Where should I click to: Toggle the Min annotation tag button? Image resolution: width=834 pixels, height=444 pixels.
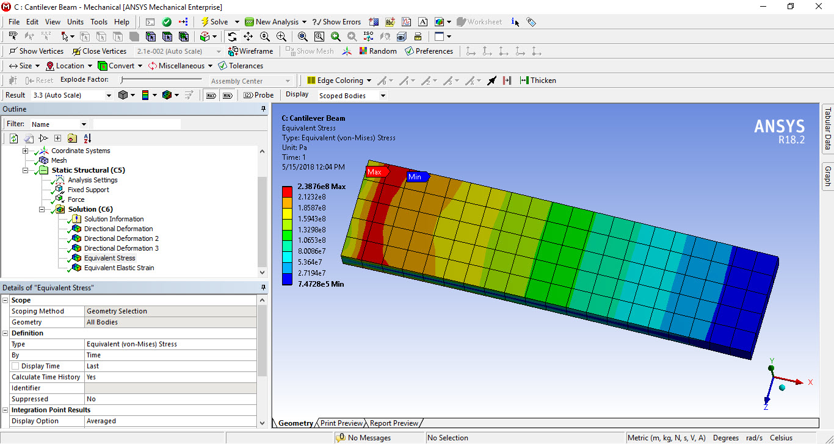tap(227, 95)
